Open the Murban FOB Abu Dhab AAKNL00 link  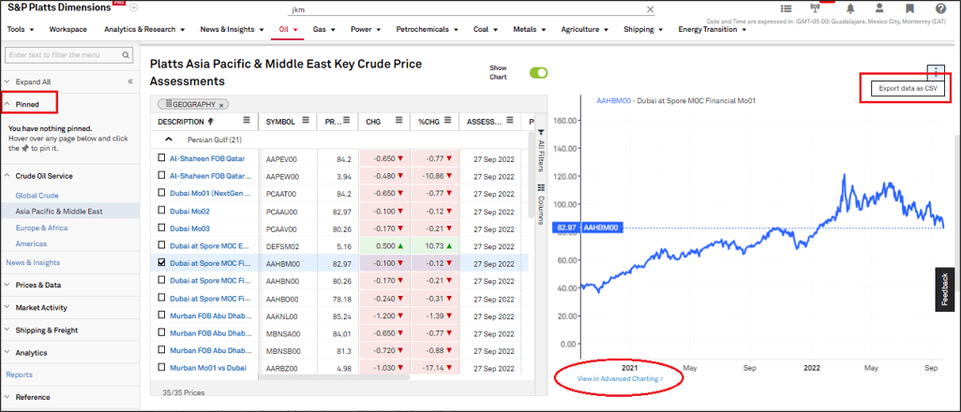[210, 316]
